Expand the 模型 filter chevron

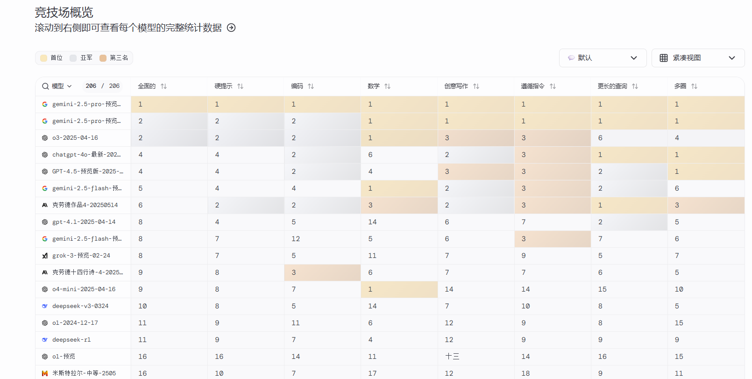click(70, 86)
